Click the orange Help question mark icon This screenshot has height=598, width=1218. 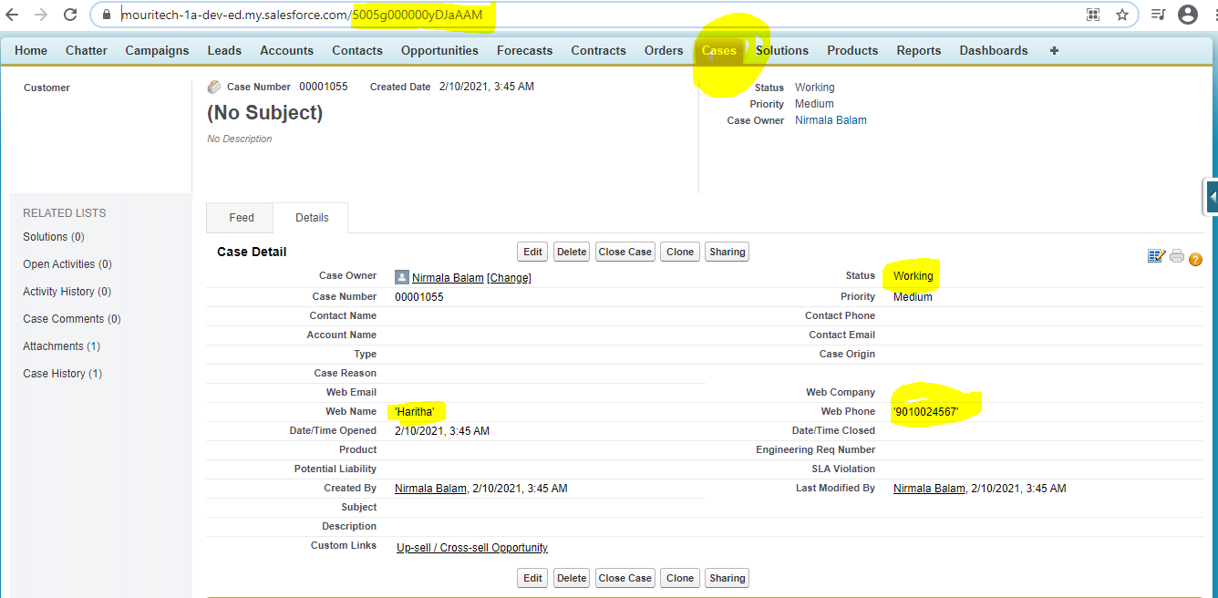pos(1195,258)
